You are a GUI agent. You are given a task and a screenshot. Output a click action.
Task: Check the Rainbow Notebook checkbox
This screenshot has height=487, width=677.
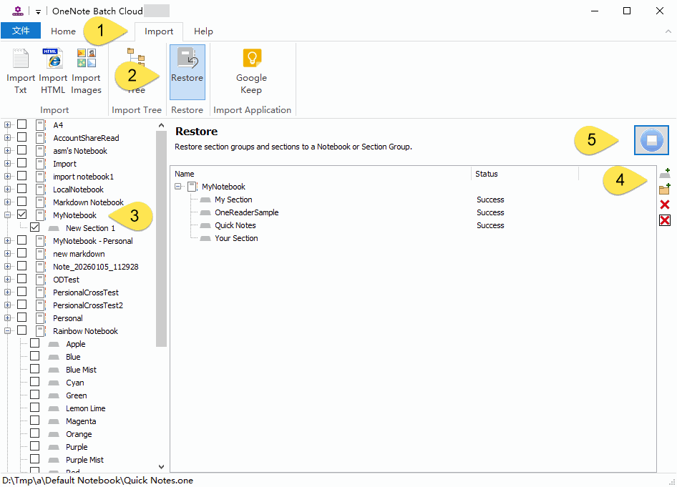tap(22, 330)
